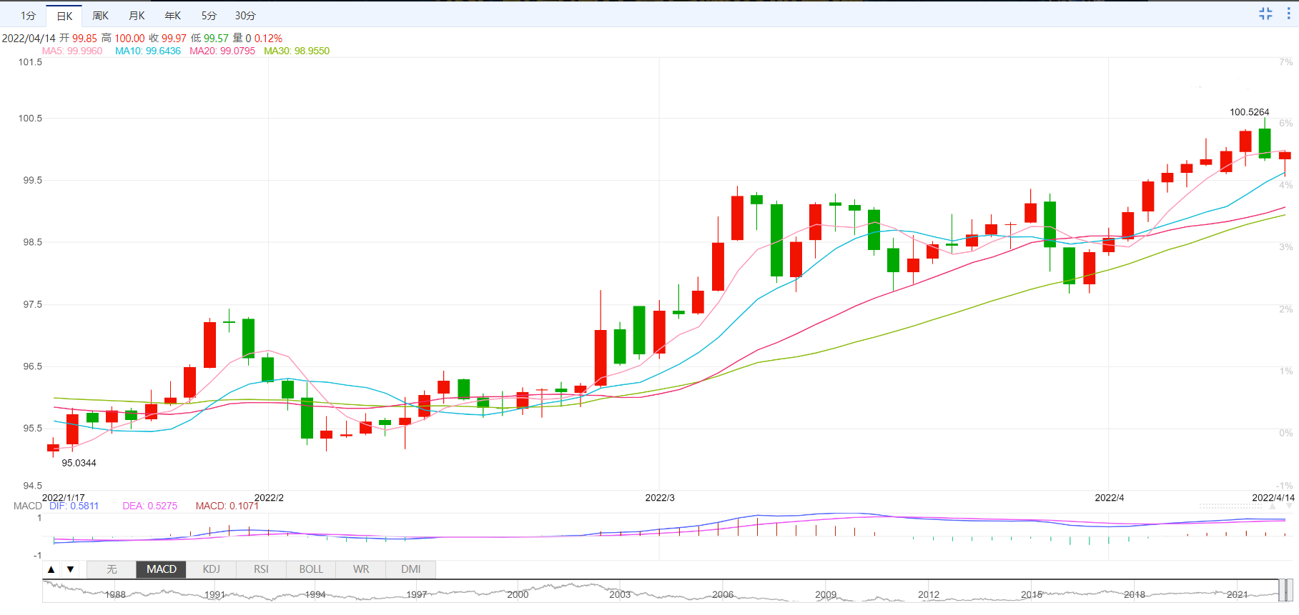This screenshot has width=1299, height=615.
Task: Click the 95.0344 low price label
Action: pyautogui.click(x=79, y=463)
